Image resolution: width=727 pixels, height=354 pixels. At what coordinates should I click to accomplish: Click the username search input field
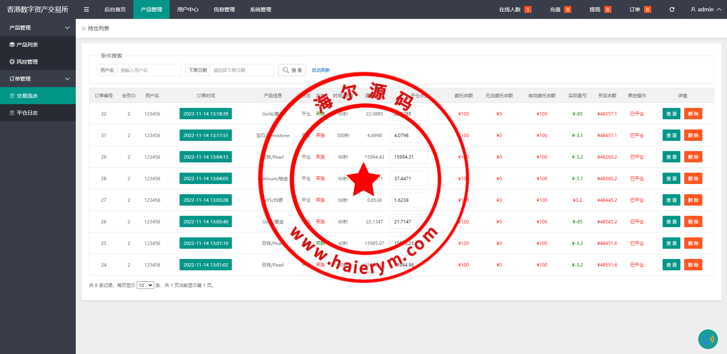click(149, 70)
